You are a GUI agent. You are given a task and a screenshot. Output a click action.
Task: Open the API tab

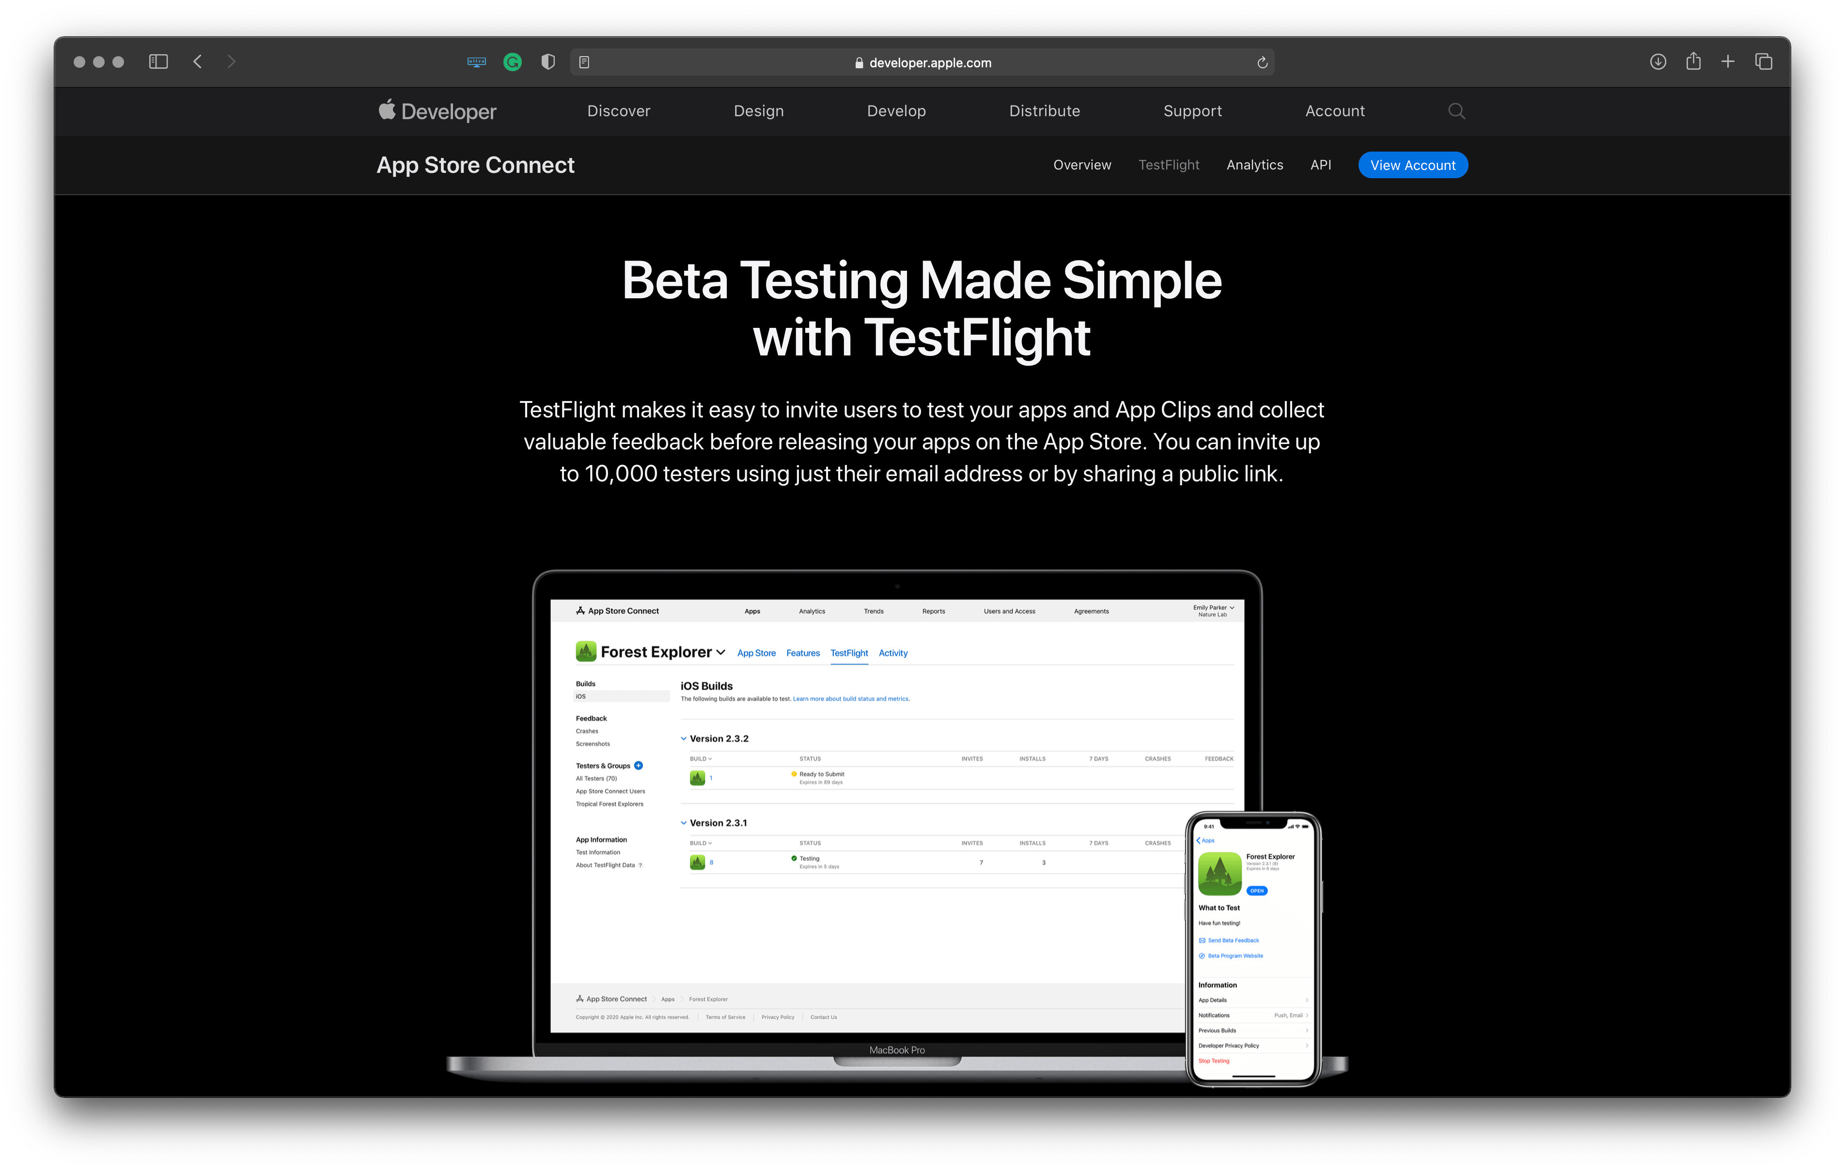coord(1320,165)
